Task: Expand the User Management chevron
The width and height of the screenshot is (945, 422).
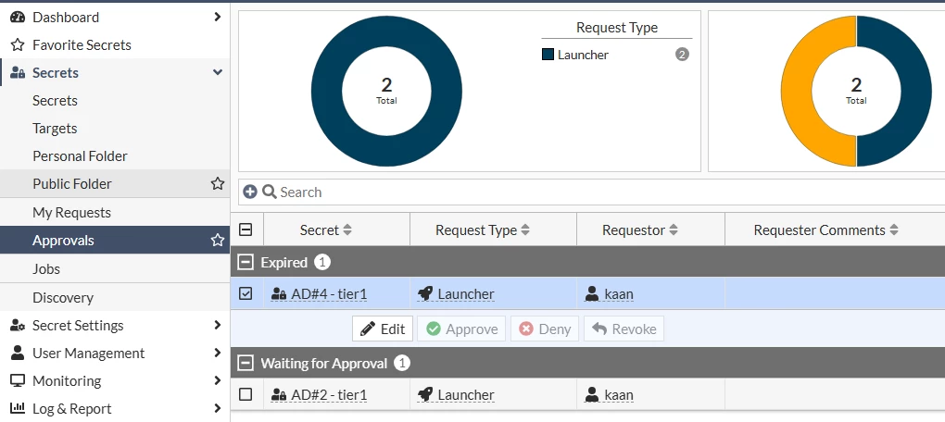Action: [218, 354]
